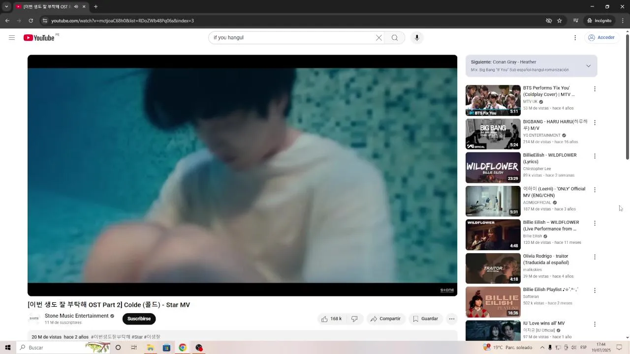Open more actions ellipsis below video
This screenshot has width=630, height=354.
tap(452, 319)
